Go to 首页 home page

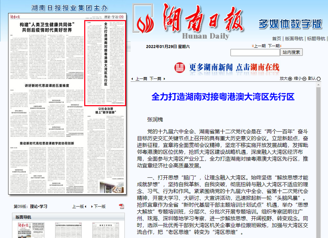277,39
